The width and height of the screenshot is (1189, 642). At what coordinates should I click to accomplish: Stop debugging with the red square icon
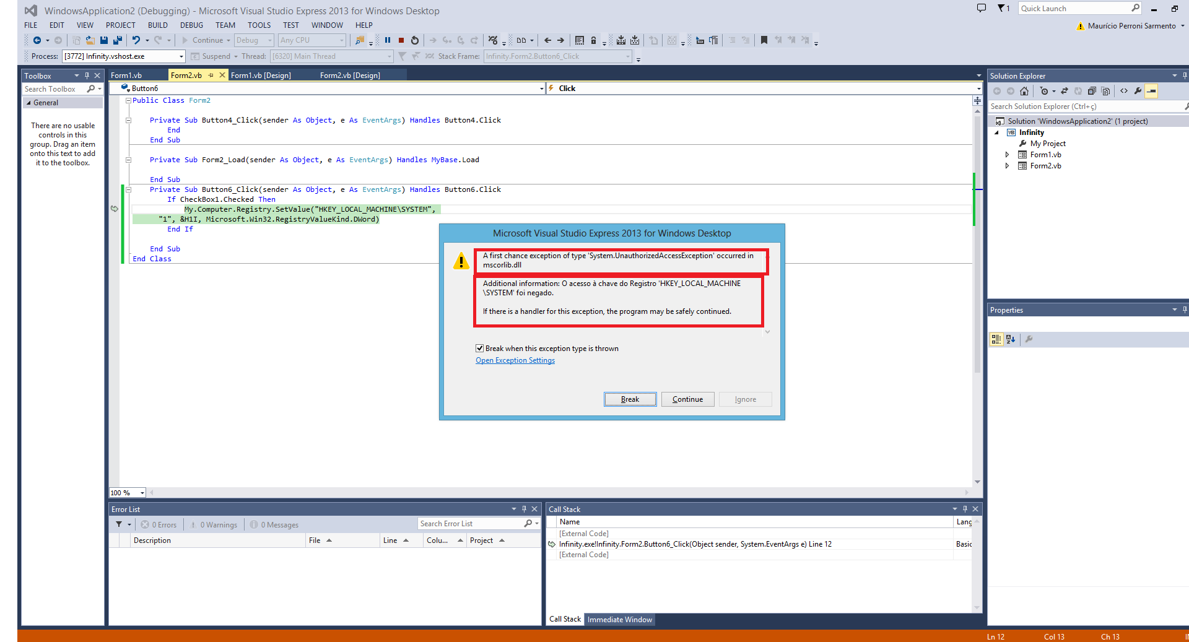point(401,40)
